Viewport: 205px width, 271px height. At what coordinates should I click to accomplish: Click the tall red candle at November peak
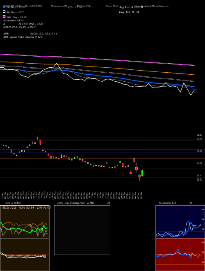40,142
